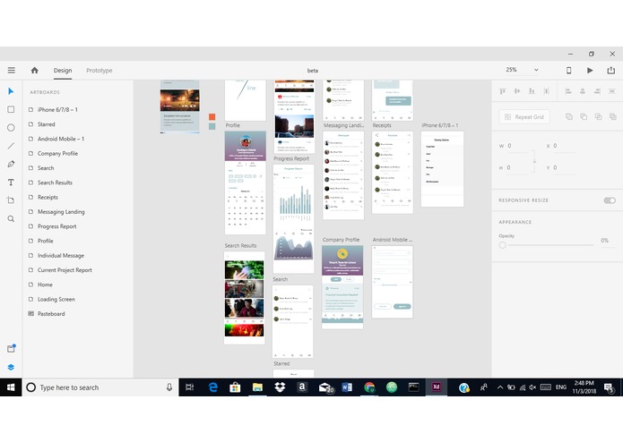The image size is (623, 442).
Task: Choose the Select arrow tool
Action: point(11,91)
